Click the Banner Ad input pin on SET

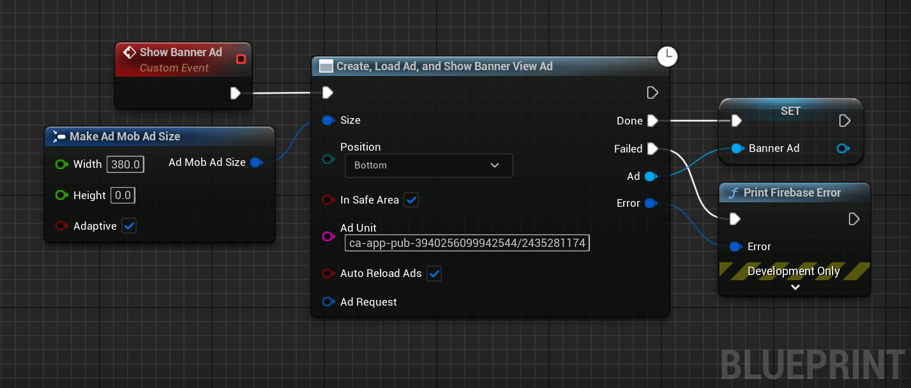point(737,149)
